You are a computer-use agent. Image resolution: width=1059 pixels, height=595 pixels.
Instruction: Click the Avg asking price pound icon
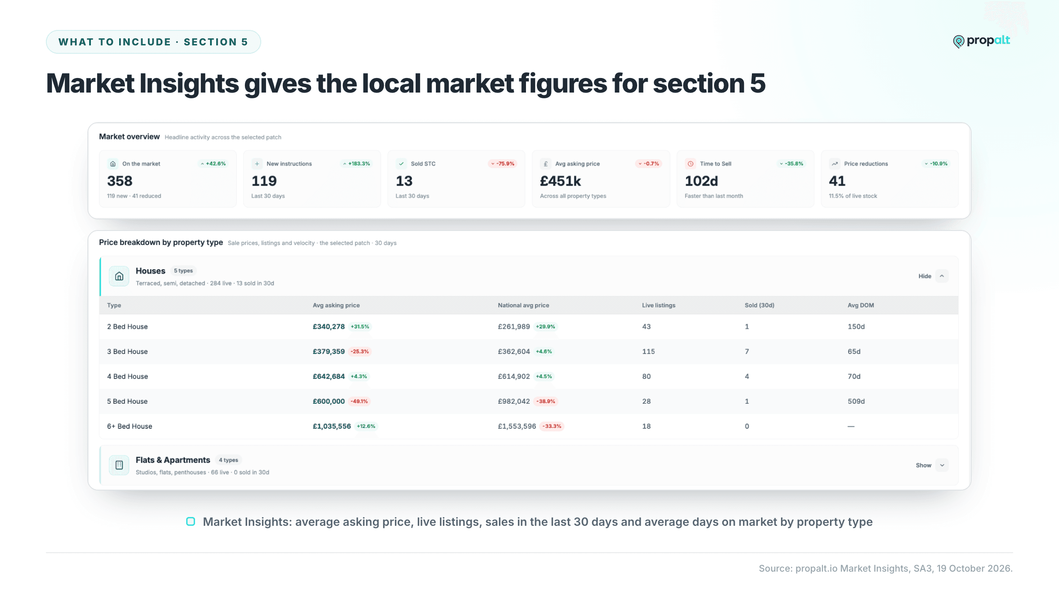pos(546,164)
